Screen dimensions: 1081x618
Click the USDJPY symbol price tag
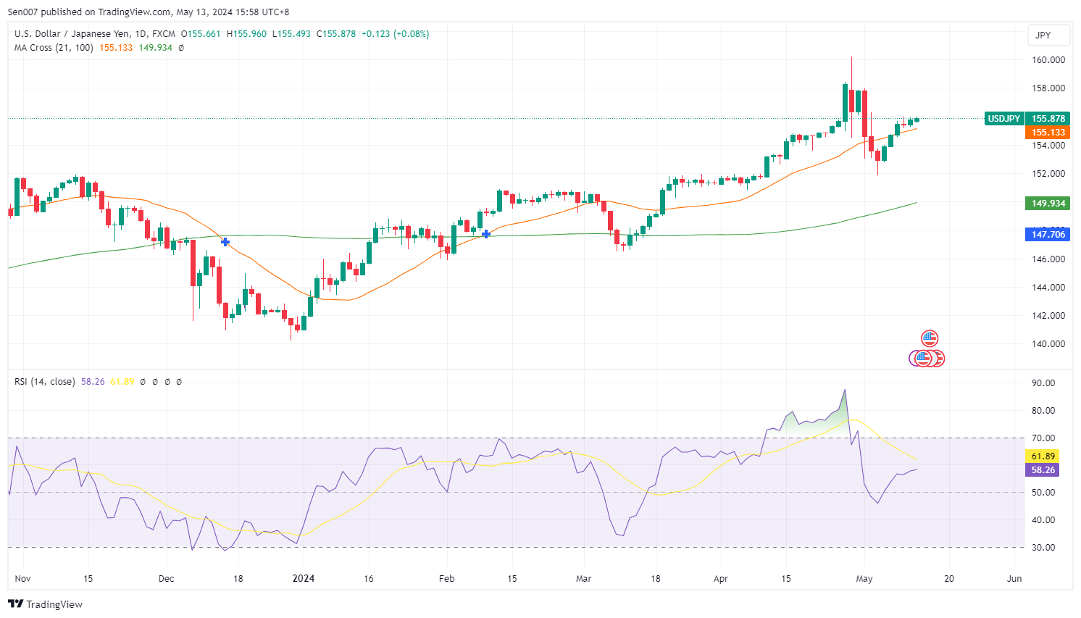pos(1003,118)
